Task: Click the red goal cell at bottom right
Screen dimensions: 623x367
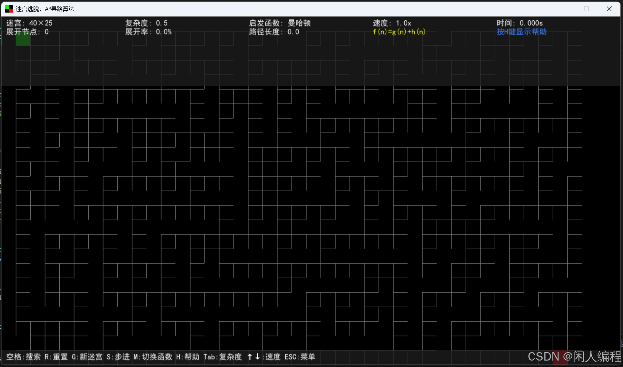Action: point(560,357)
